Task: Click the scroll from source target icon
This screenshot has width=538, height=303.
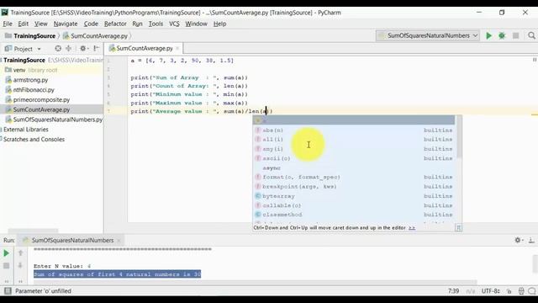Action: coord(58,49)
